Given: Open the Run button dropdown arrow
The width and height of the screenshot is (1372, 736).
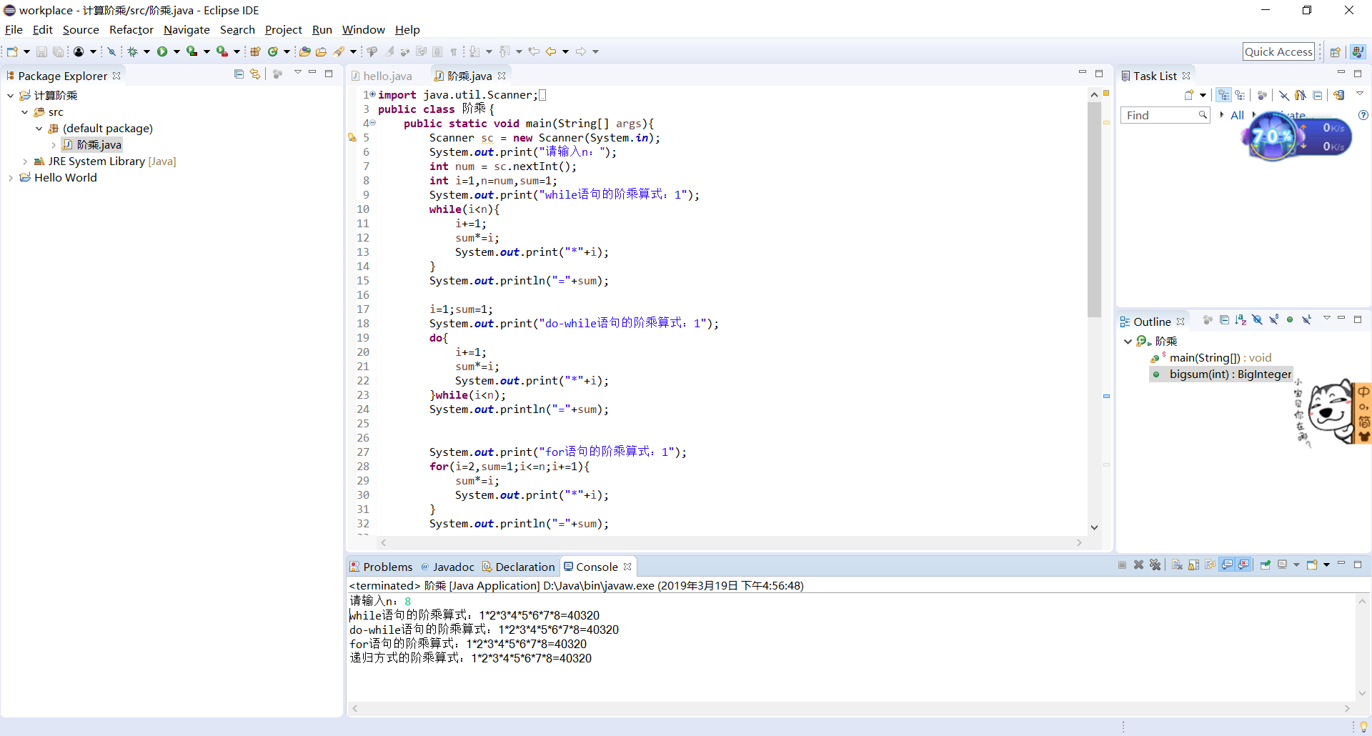Looking at the screenshot, I should point(177,51).
